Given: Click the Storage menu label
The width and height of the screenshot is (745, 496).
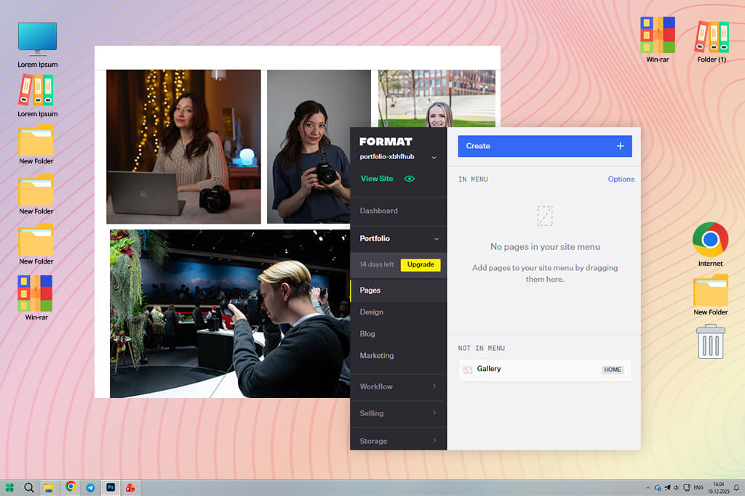Looking at the screenshot, I should (x=373, y=441).
